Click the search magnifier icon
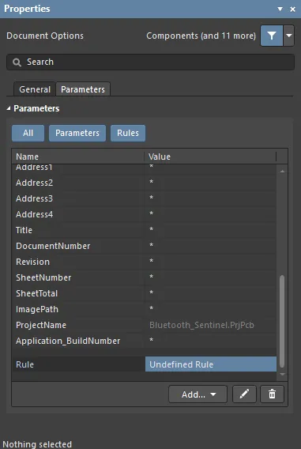 pyautogui.click(x=17, y=62)
